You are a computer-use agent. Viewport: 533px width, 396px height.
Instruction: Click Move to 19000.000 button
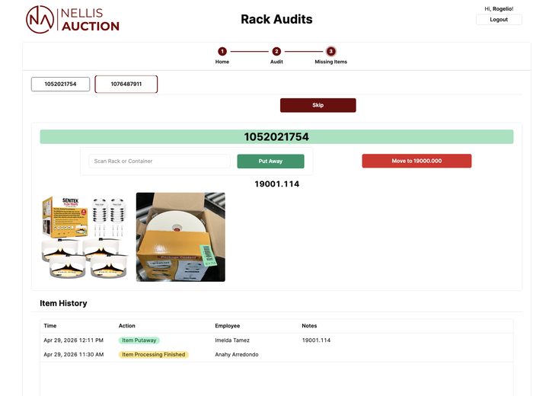417,161
